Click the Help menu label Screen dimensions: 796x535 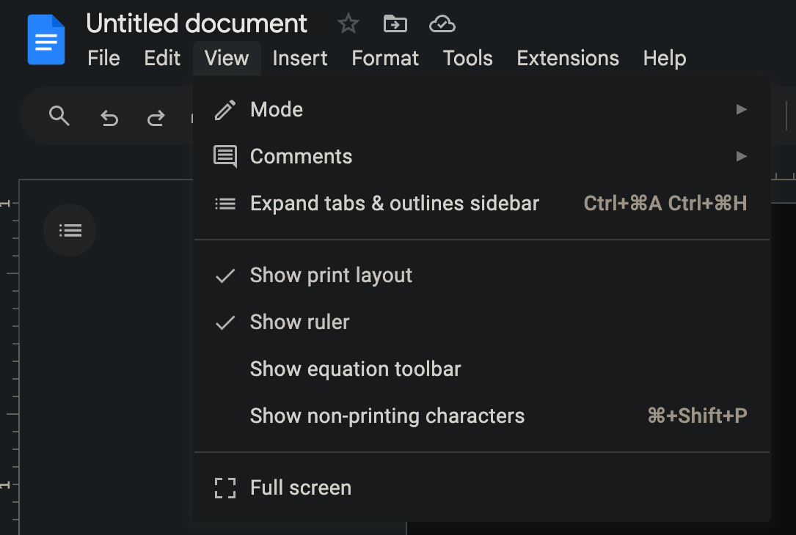663,58
